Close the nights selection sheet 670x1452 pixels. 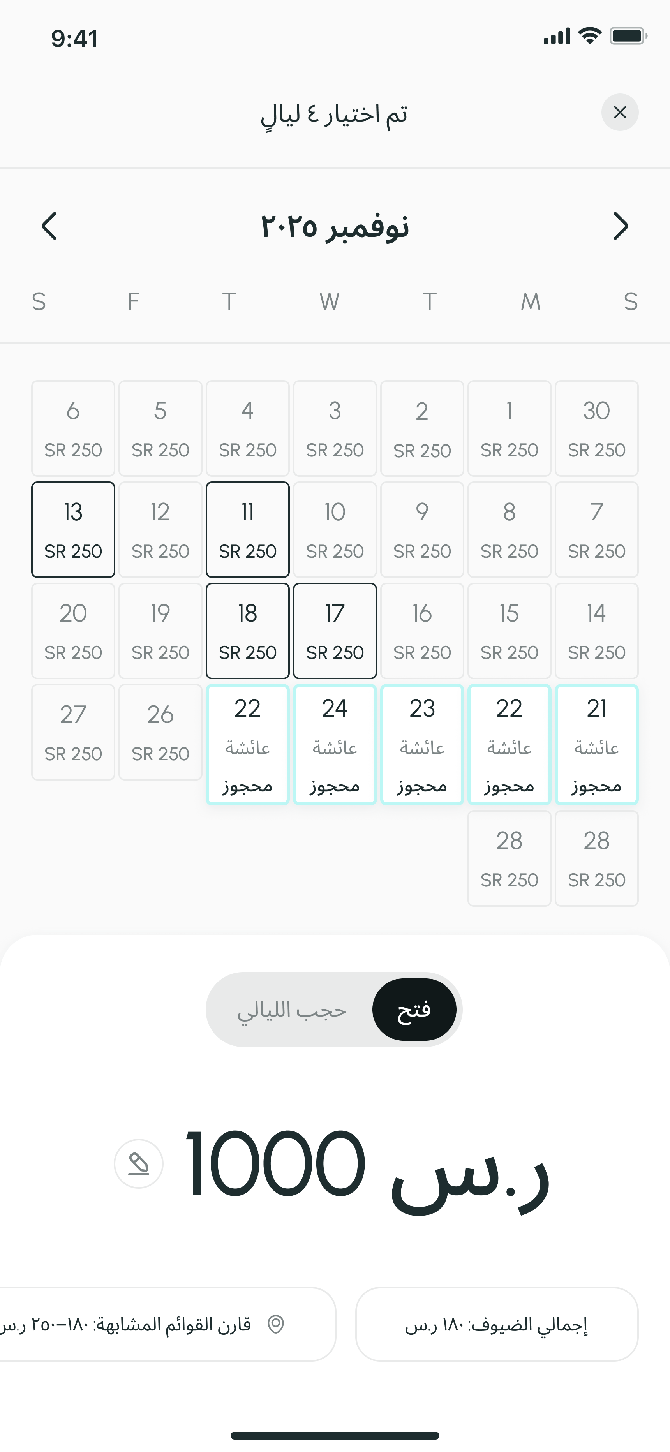620,112
